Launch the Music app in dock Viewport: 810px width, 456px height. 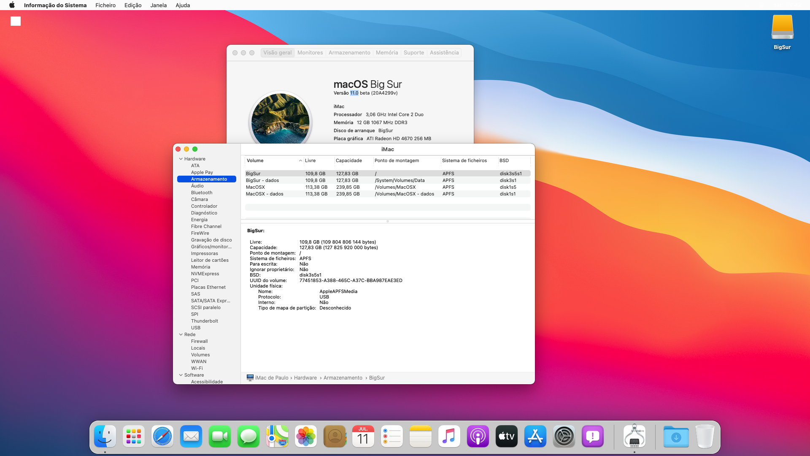[449, 437]
